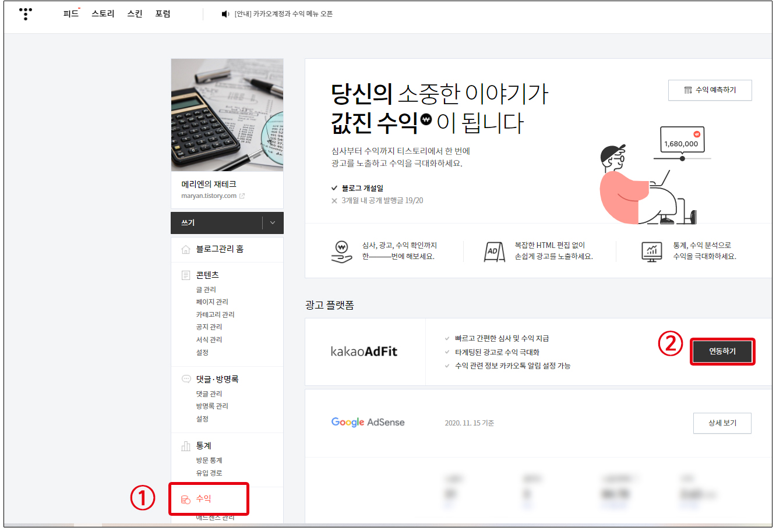Click the blog title 메리엔의 재테크
776x528 pixels.
pyautogui.click(x=209, y=185)
